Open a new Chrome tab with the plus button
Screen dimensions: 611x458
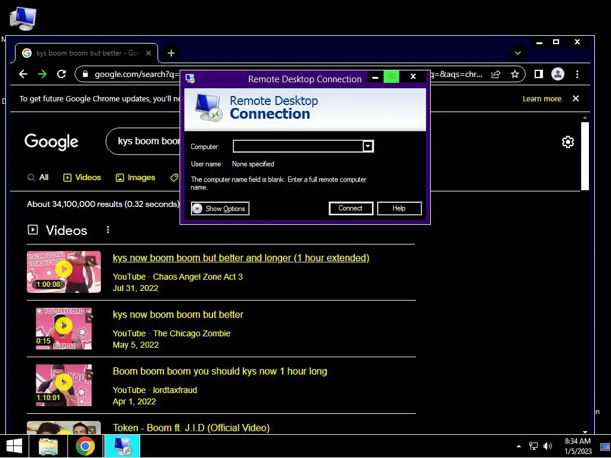(x=171, y=53)
